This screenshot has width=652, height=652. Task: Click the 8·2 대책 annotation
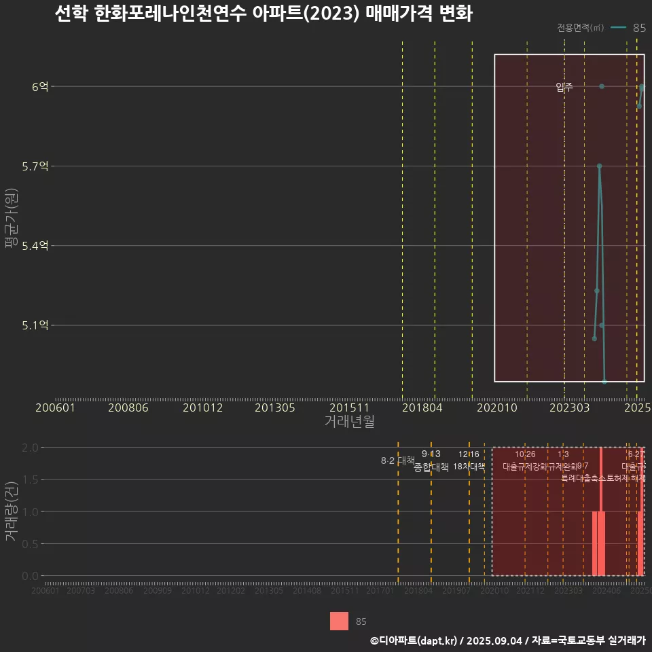(398, 460)
